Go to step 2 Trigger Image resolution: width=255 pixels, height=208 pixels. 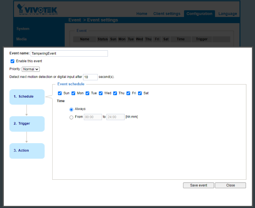pyautogui.click(x=27, y=123)
